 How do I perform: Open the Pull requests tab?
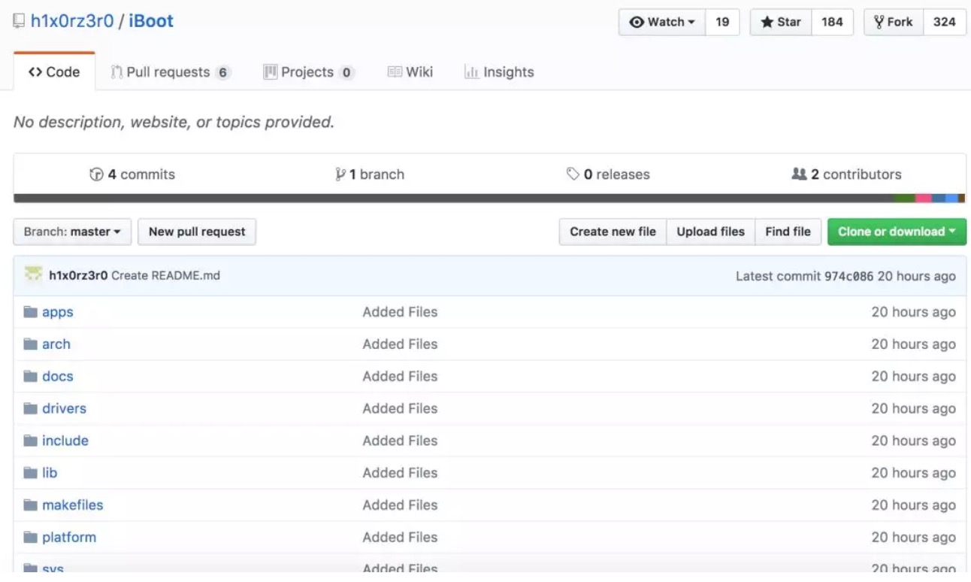tap(170, 72)
